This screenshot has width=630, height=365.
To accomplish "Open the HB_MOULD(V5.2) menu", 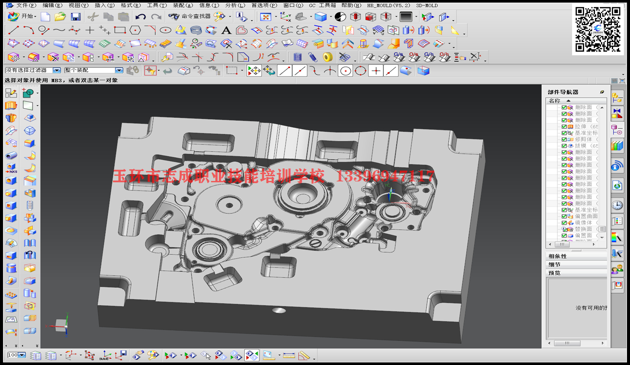I will [x=389, y=5].
